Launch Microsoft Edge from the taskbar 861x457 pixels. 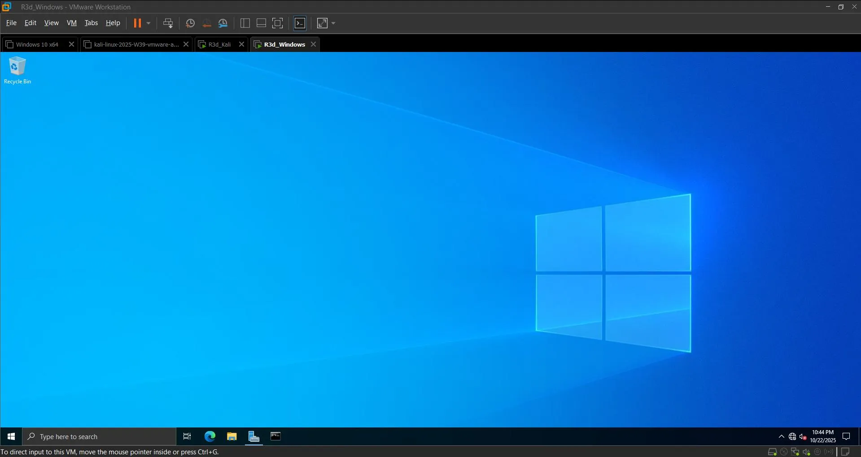click(x=210, y=436)
